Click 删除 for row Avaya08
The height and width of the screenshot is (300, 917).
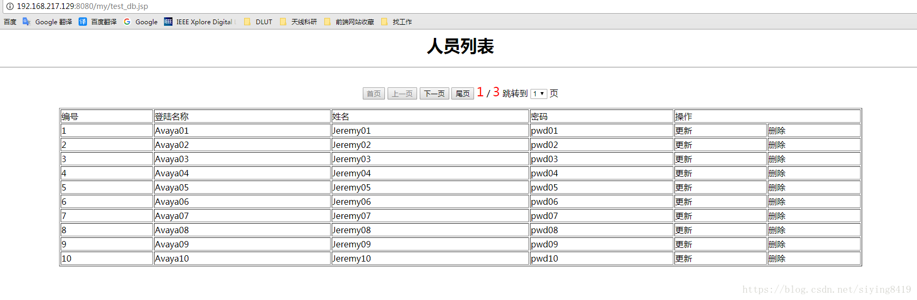coord(777,230)
